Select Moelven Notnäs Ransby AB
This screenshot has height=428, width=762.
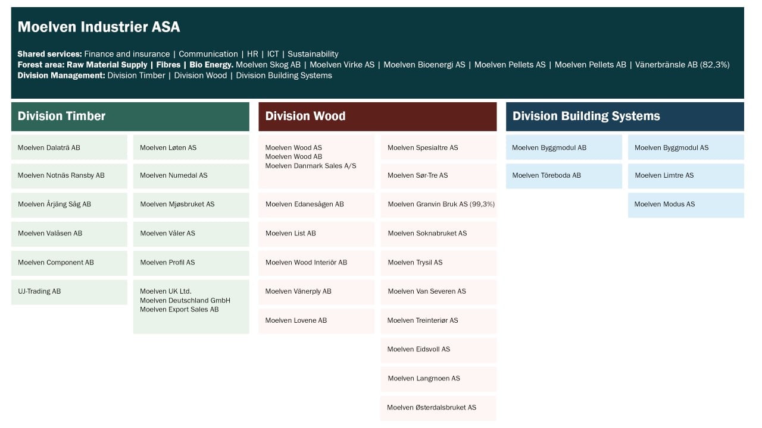pos(69,176)
